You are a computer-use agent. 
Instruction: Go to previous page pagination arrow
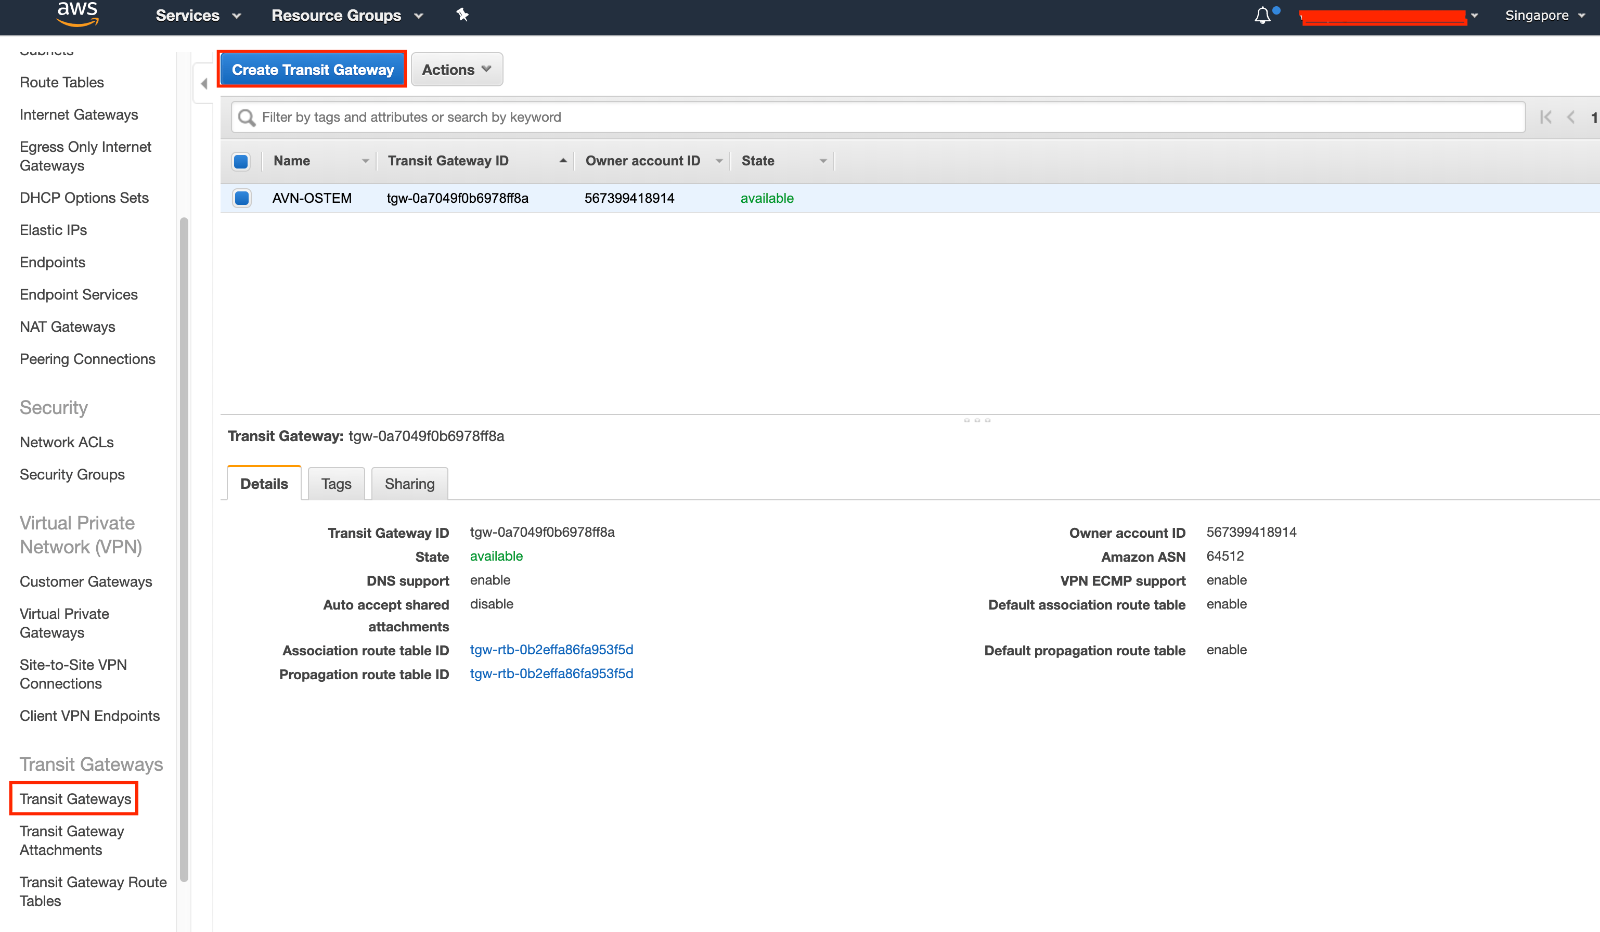point(1571,118)
